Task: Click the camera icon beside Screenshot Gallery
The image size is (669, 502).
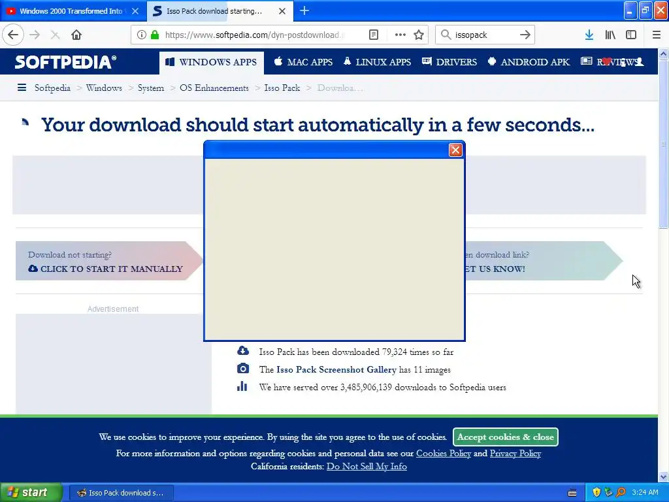Action: [243, 369]
